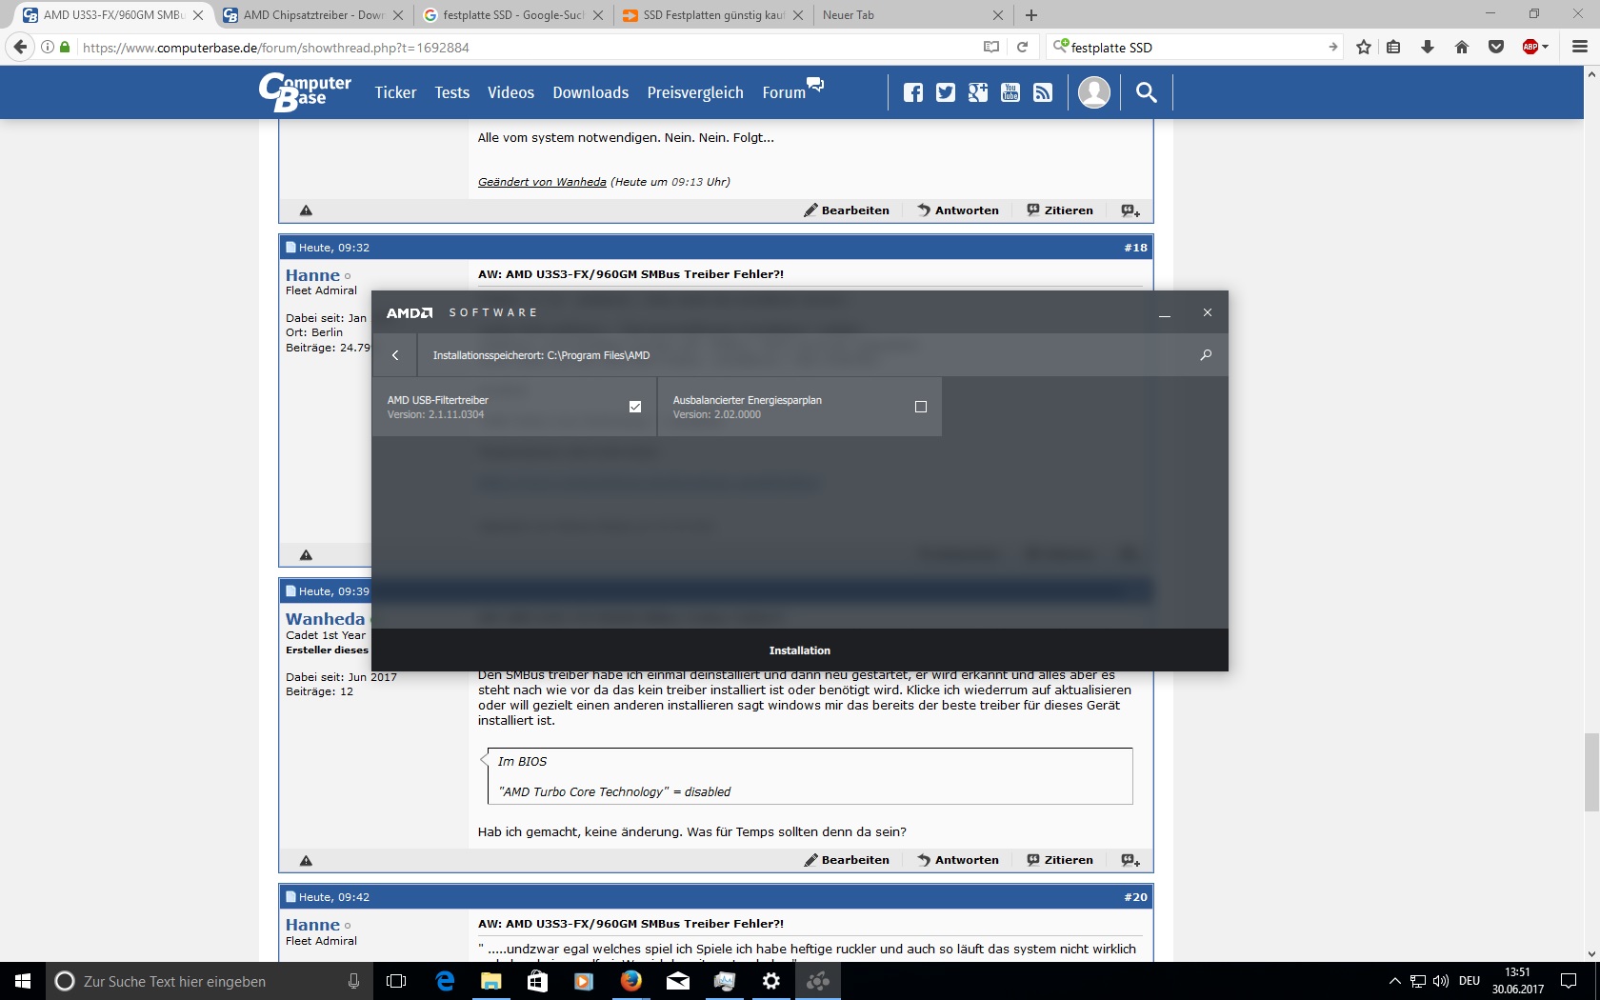Click the browser back button
This screenshot has height=1000, width=1600.
[20, 47]
